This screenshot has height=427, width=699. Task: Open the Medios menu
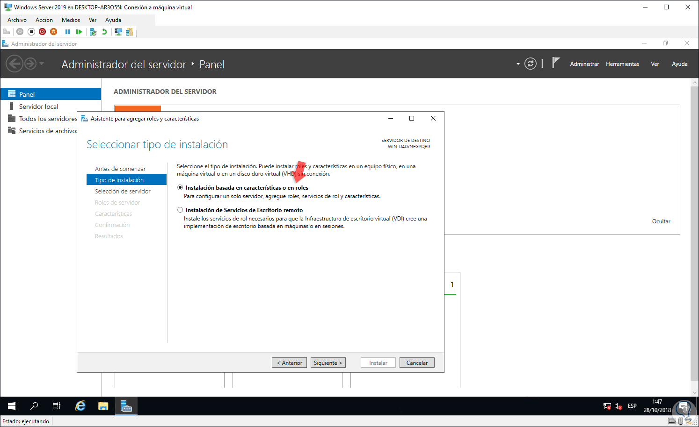coord(71,20)
